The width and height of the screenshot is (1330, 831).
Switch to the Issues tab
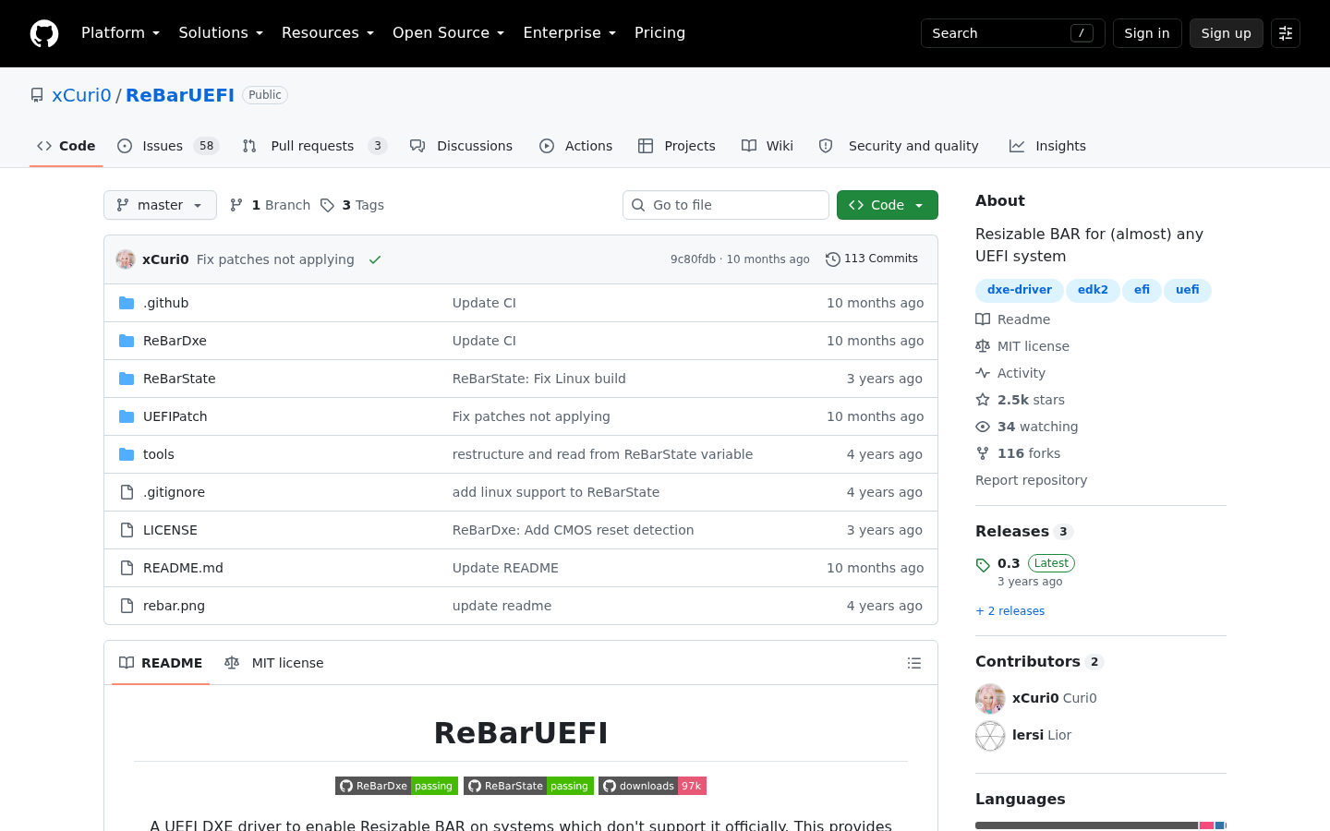pos(168,146)
